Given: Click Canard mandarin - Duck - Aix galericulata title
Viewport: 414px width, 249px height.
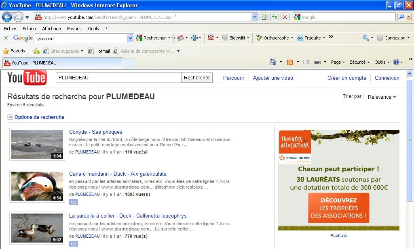Looking at the screenshot, I should coord(118,174).
